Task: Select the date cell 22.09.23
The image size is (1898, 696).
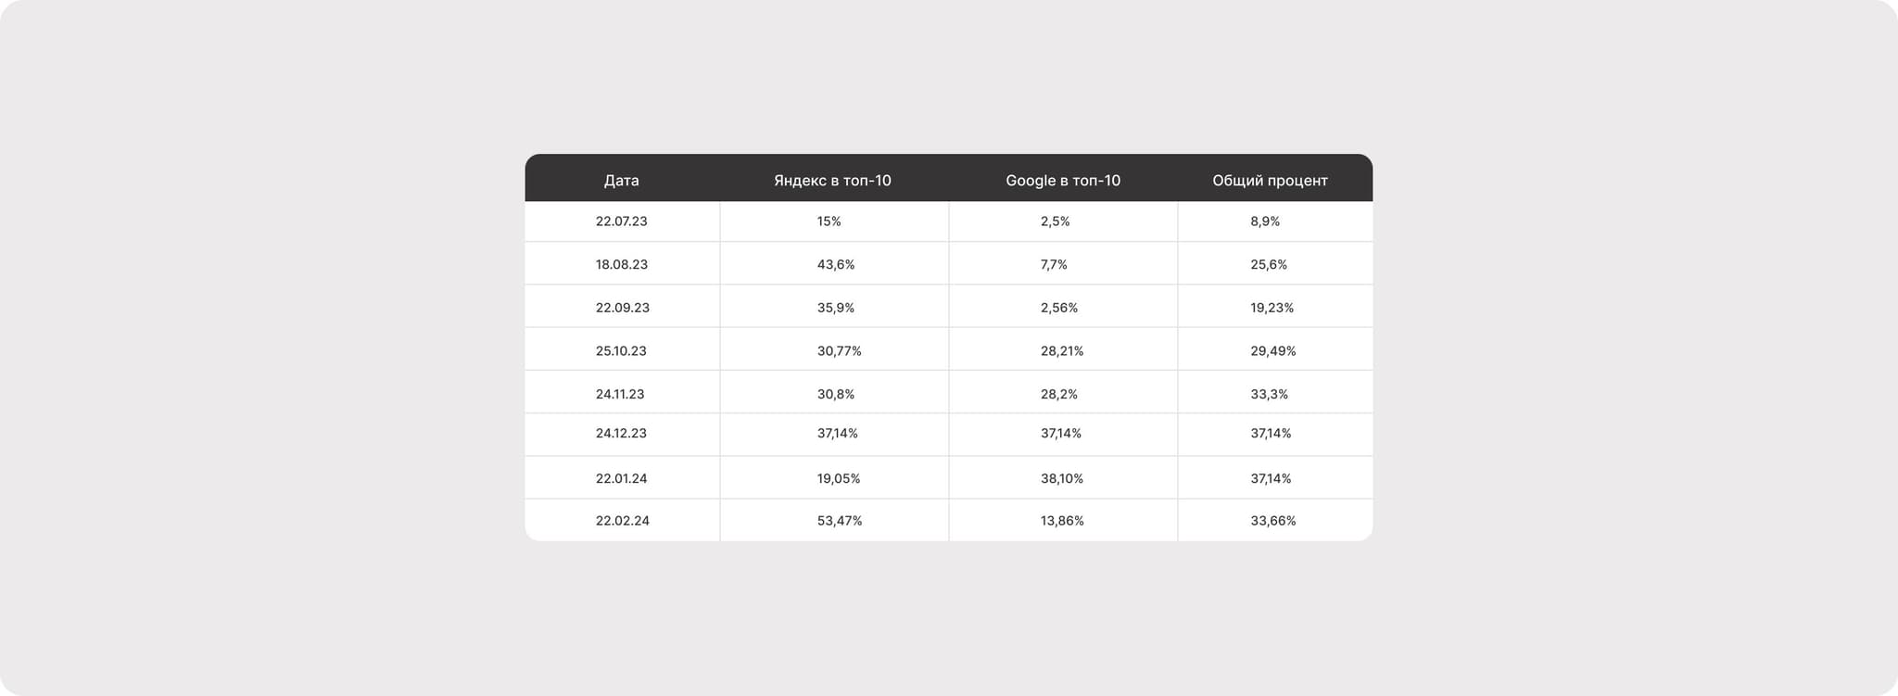Action: click(x=622, y=308)
